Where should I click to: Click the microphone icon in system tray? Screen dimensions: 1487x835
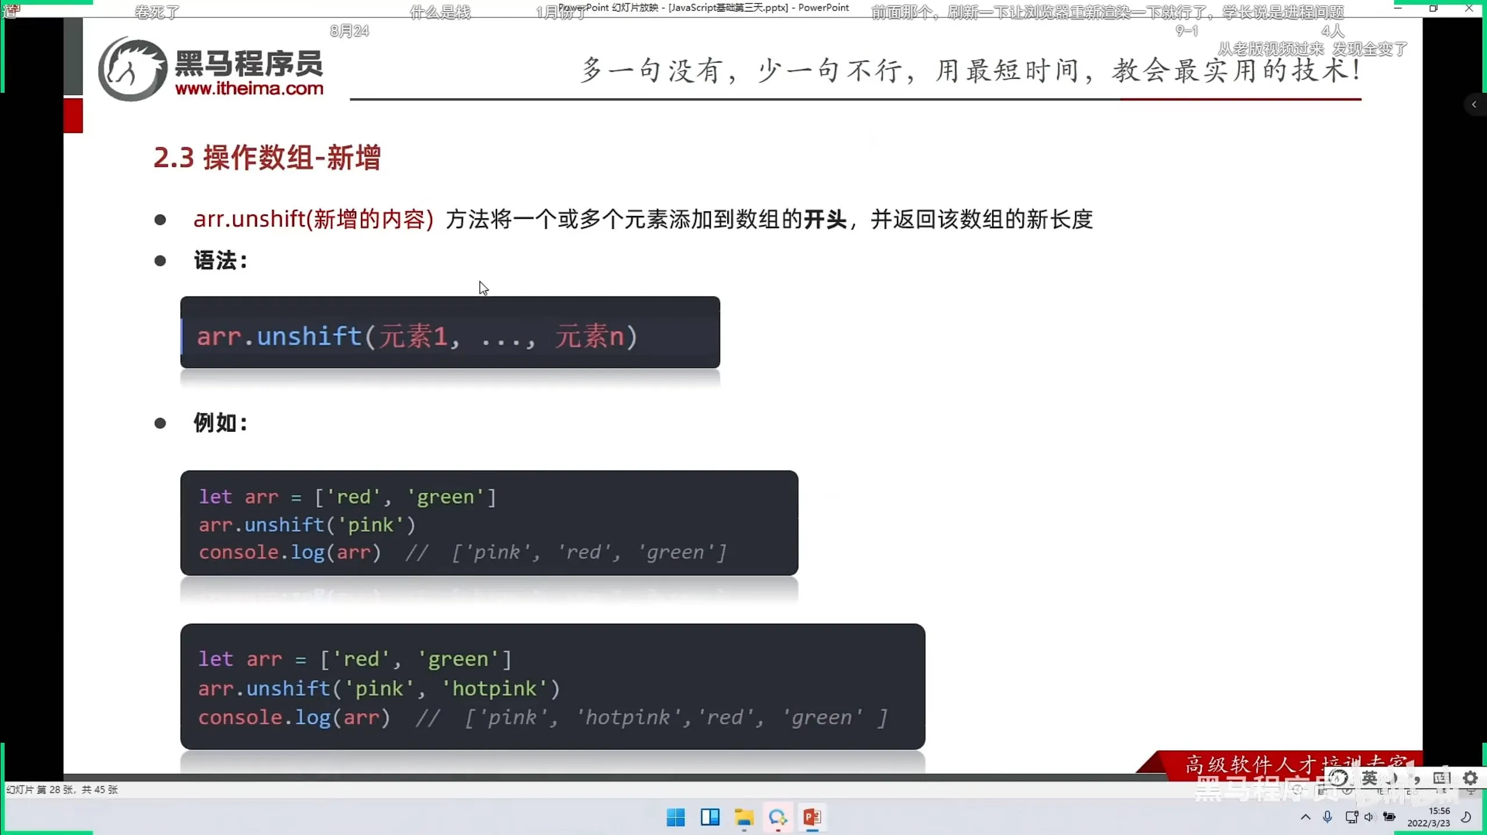click(x=1327, y=817)
